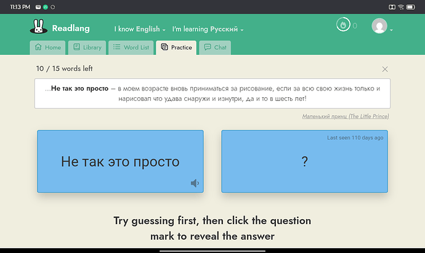
Task: Click the Readlang rabbit logo
Action: click(x=38, y=26)
